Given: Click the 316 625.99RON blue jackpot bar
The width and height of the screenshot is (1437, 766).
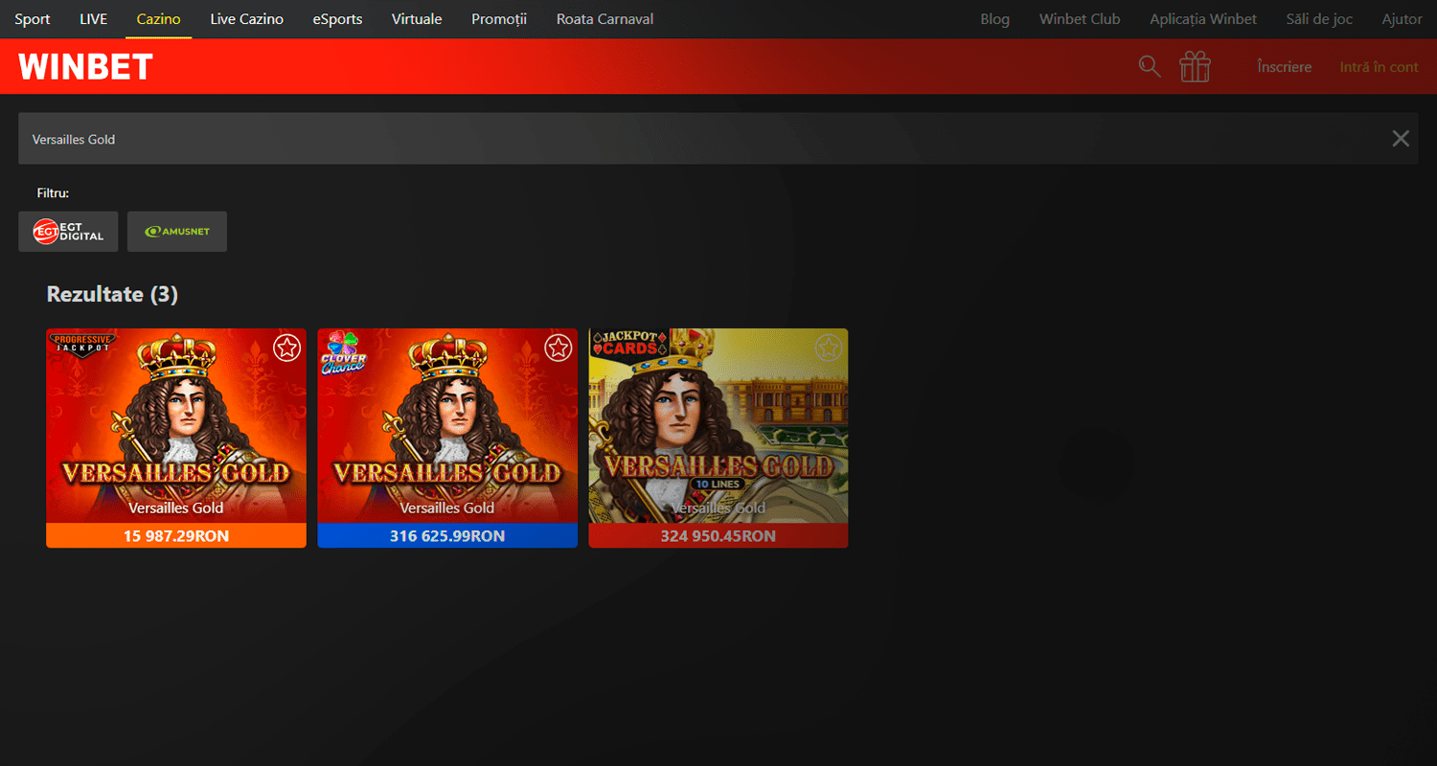Looking at the screenshot, I should point(447,536).
